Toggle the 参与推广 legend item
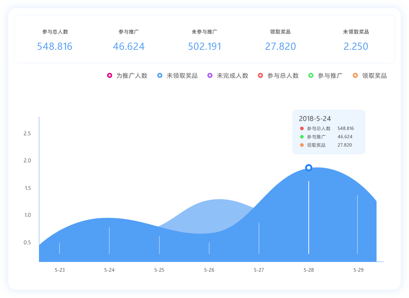 [x=325, y=76]
